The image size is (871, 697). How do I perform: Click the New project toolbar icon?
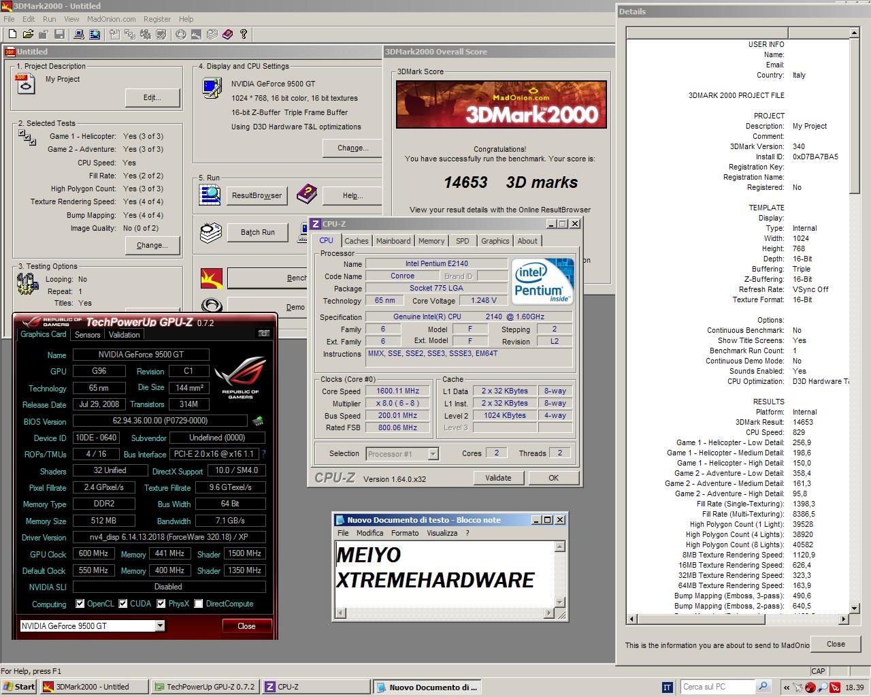click(12, 34)
